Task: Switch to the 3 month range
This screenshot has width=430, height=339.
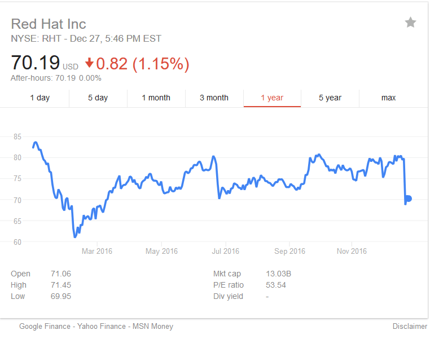Action: click(214, 98)
